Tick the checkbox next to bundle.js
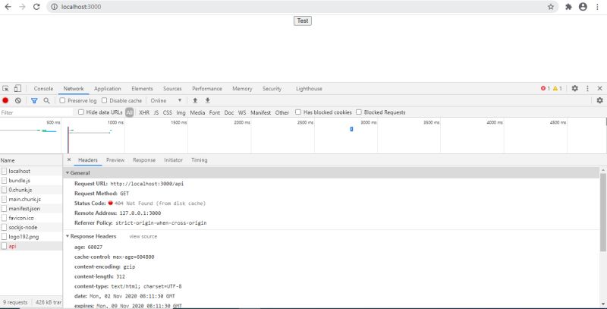The height and width of the screenshot is (309, 607). (4, 181)
